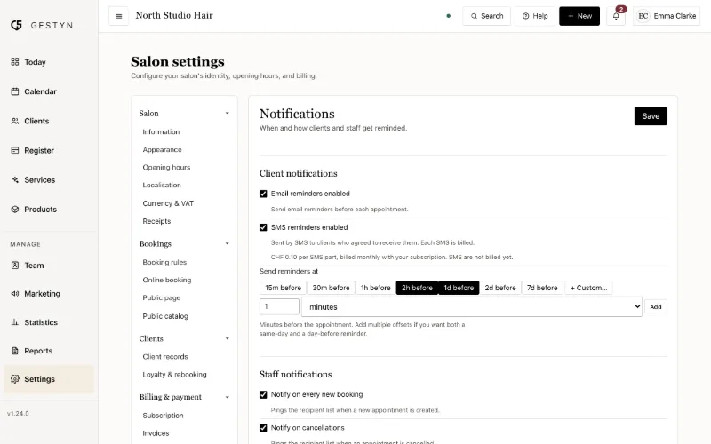Toggle the hamburger menu in header

click(x=119, y=16)
